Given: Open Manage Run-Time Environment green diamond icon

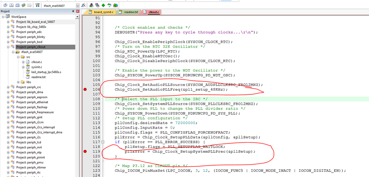Looking at the screenshot, I should [103, 5].
